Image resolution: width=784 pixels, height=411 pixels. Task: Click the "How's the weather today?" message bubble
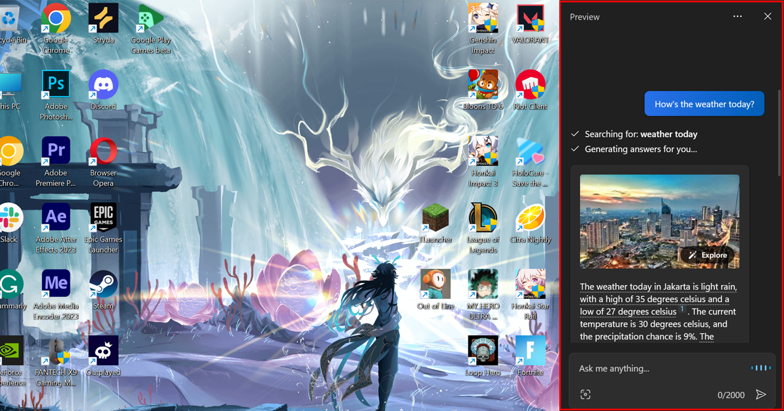point(704,104)
